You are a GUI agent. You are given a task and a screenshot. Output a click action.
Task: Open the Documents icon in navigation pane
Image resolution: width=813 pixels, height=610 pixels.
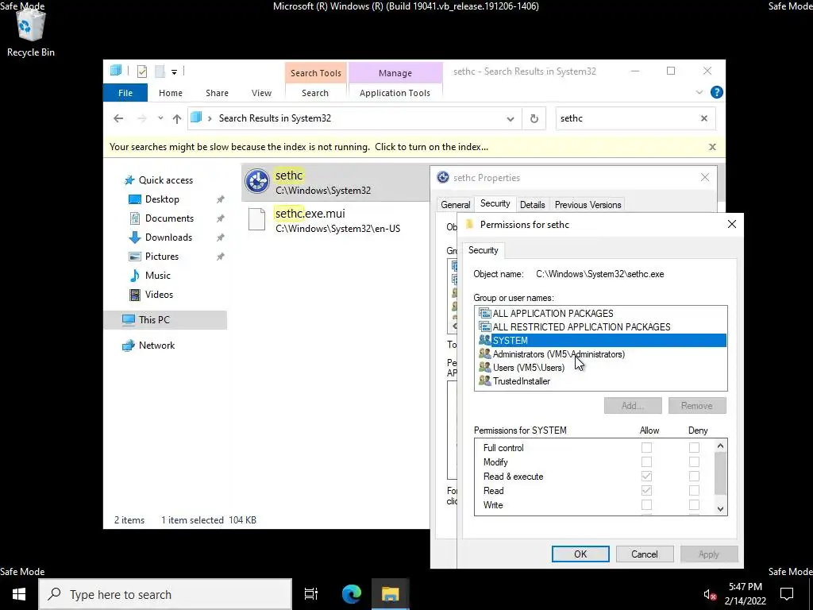[x=135, y=218]
